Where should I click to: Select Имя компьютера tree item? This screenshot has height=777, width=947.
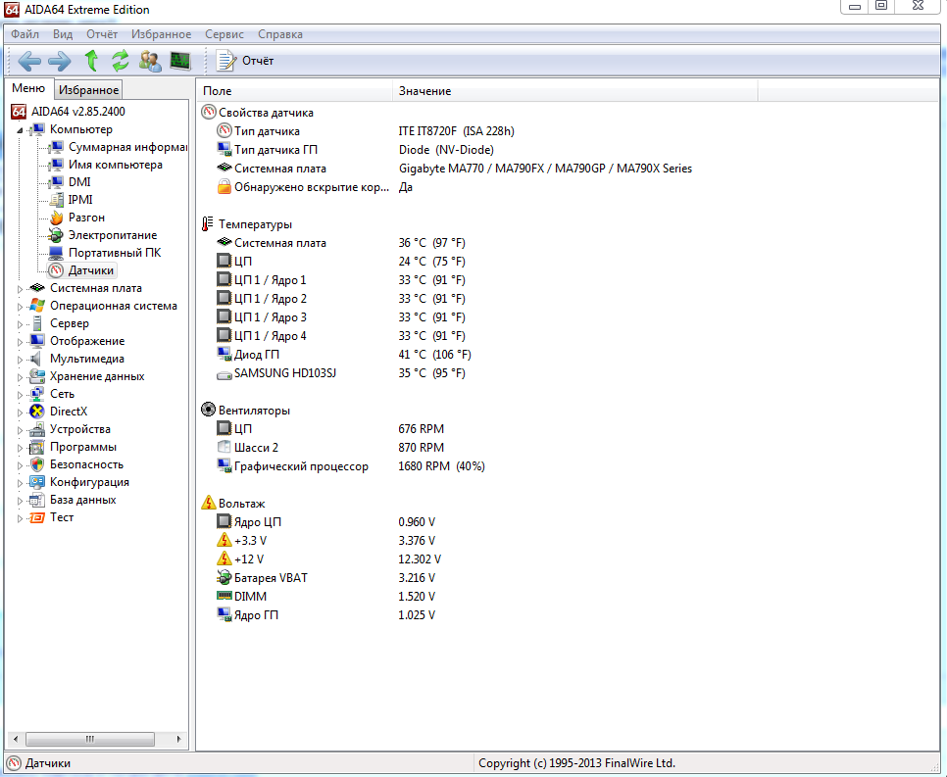(x=115, y=165)
